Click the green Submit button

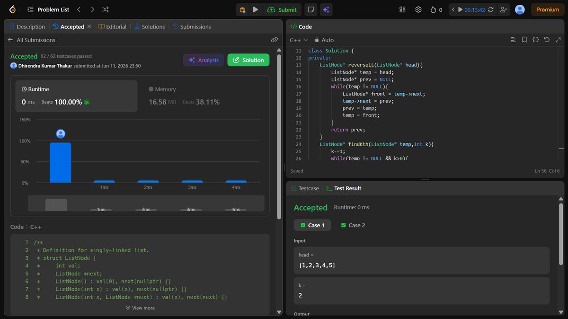pos(282,9)
